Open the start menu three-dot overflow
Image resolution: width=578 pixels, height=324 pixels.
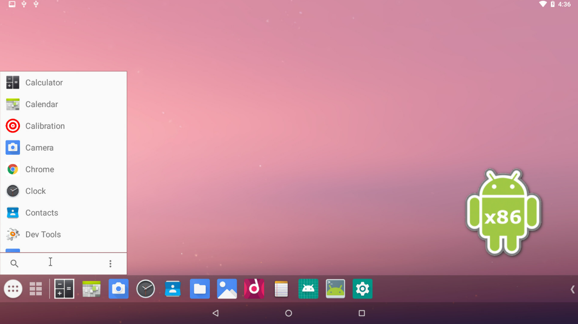[110, 264]
